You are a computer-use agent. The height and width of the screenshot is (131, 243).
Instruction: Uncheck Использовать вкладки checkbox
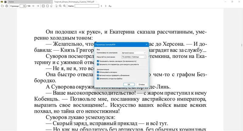click(x=98, y=72)
